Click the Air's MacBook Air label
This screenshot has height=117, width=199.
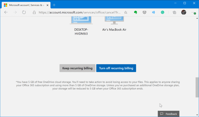tap(114, 30)
